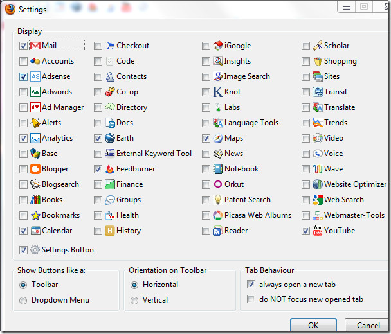Screen dimensions: 391x334
Task: Click the Bookmarks star icon
Action: (35, 215)
